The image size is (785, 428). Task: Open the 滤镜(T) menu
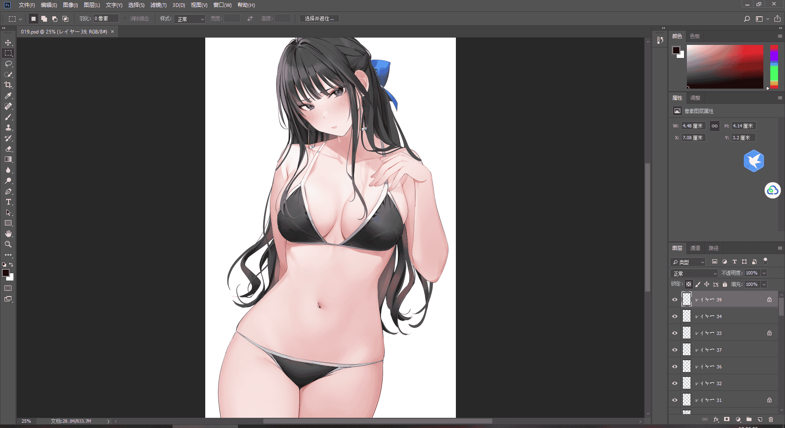click(158, 5)
